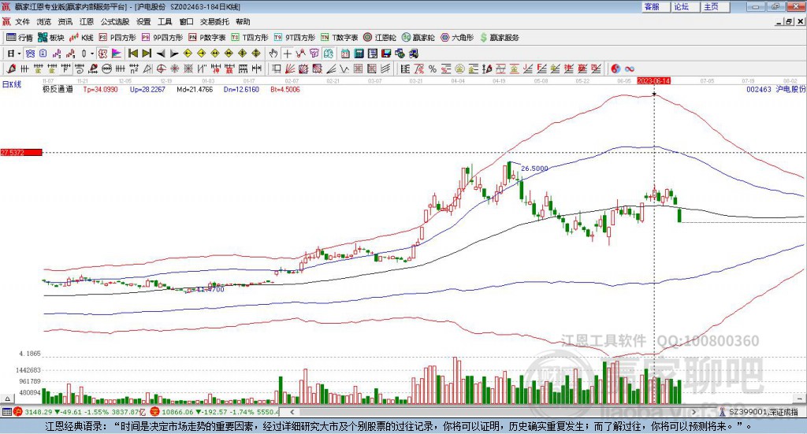The width and height of the screenshot is (807, 434).
Task: Jump to first bar icon
Action: tap(132, 54)
